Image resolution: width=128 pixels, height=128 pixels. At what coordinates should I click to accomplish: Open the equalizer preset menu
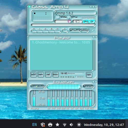[89, 86]
